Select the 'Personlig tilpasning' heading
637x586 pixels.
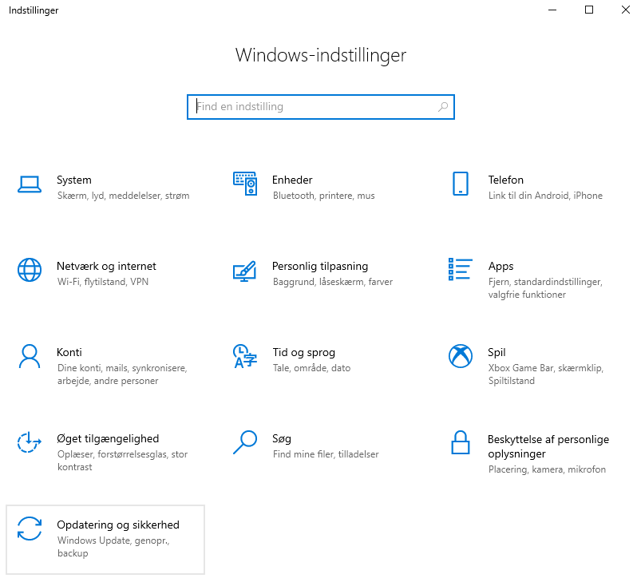pyautogui.click(x=320, y=267)
